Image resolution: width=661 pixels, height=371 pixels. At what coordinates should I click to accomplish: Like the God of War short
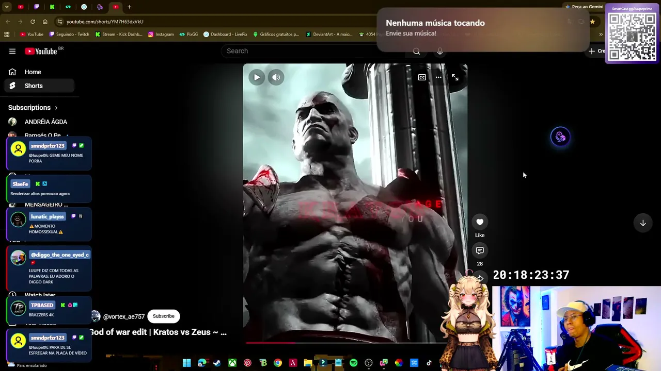tap(480, 222)
